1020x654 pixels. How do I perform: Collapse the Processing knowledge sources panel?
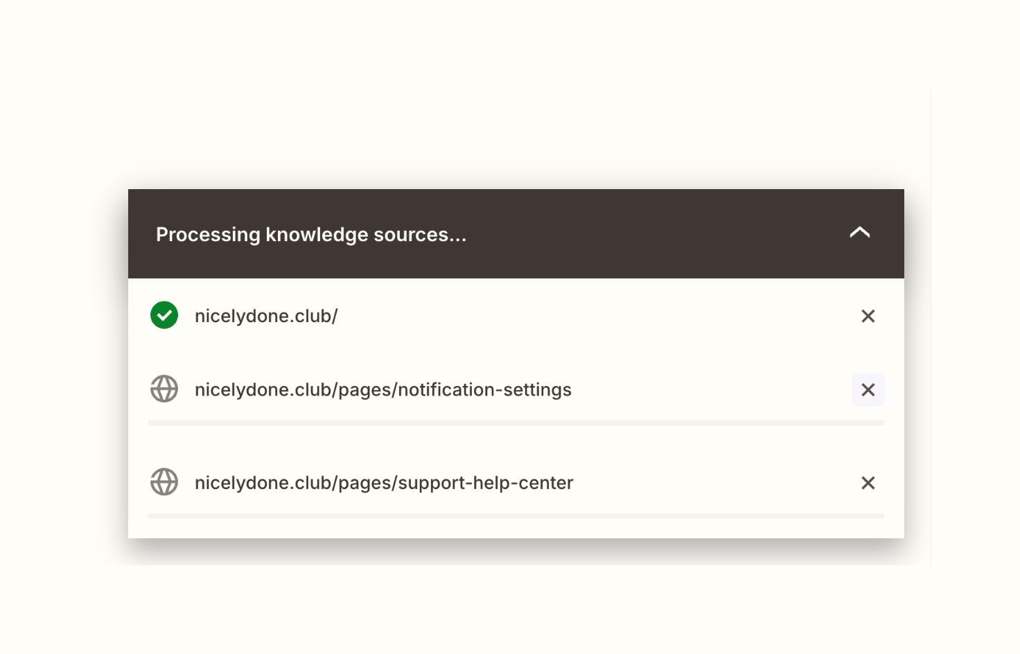click(859, 233)
